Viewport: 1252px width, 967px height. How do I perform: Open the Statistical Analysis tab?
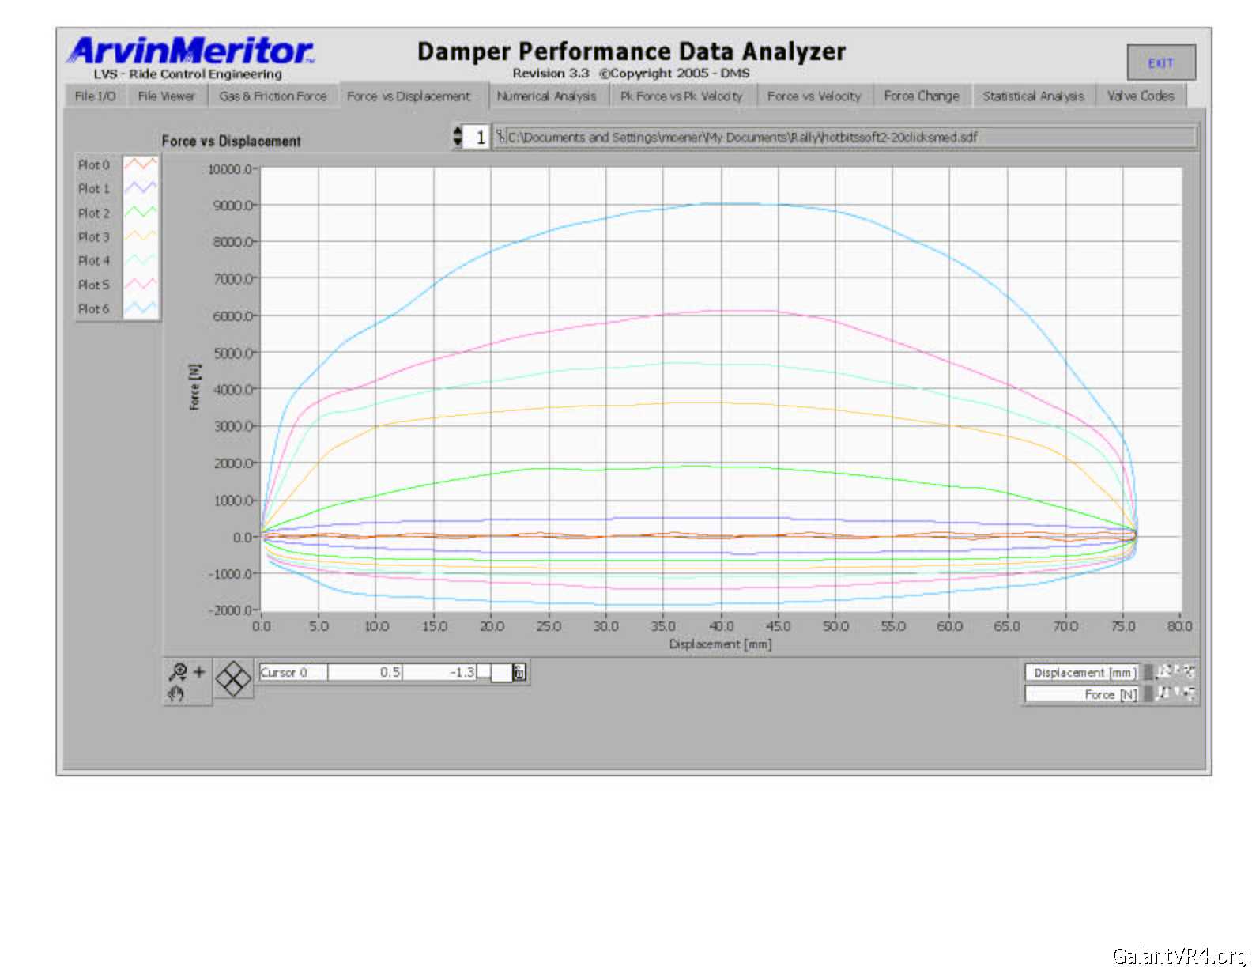[x=1033, y=96]
